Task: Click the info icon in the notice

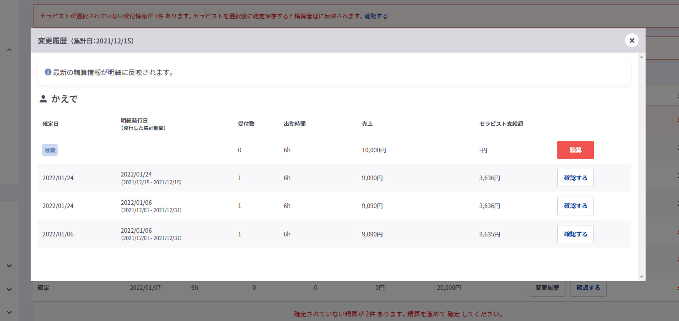Action: (48, 72)
